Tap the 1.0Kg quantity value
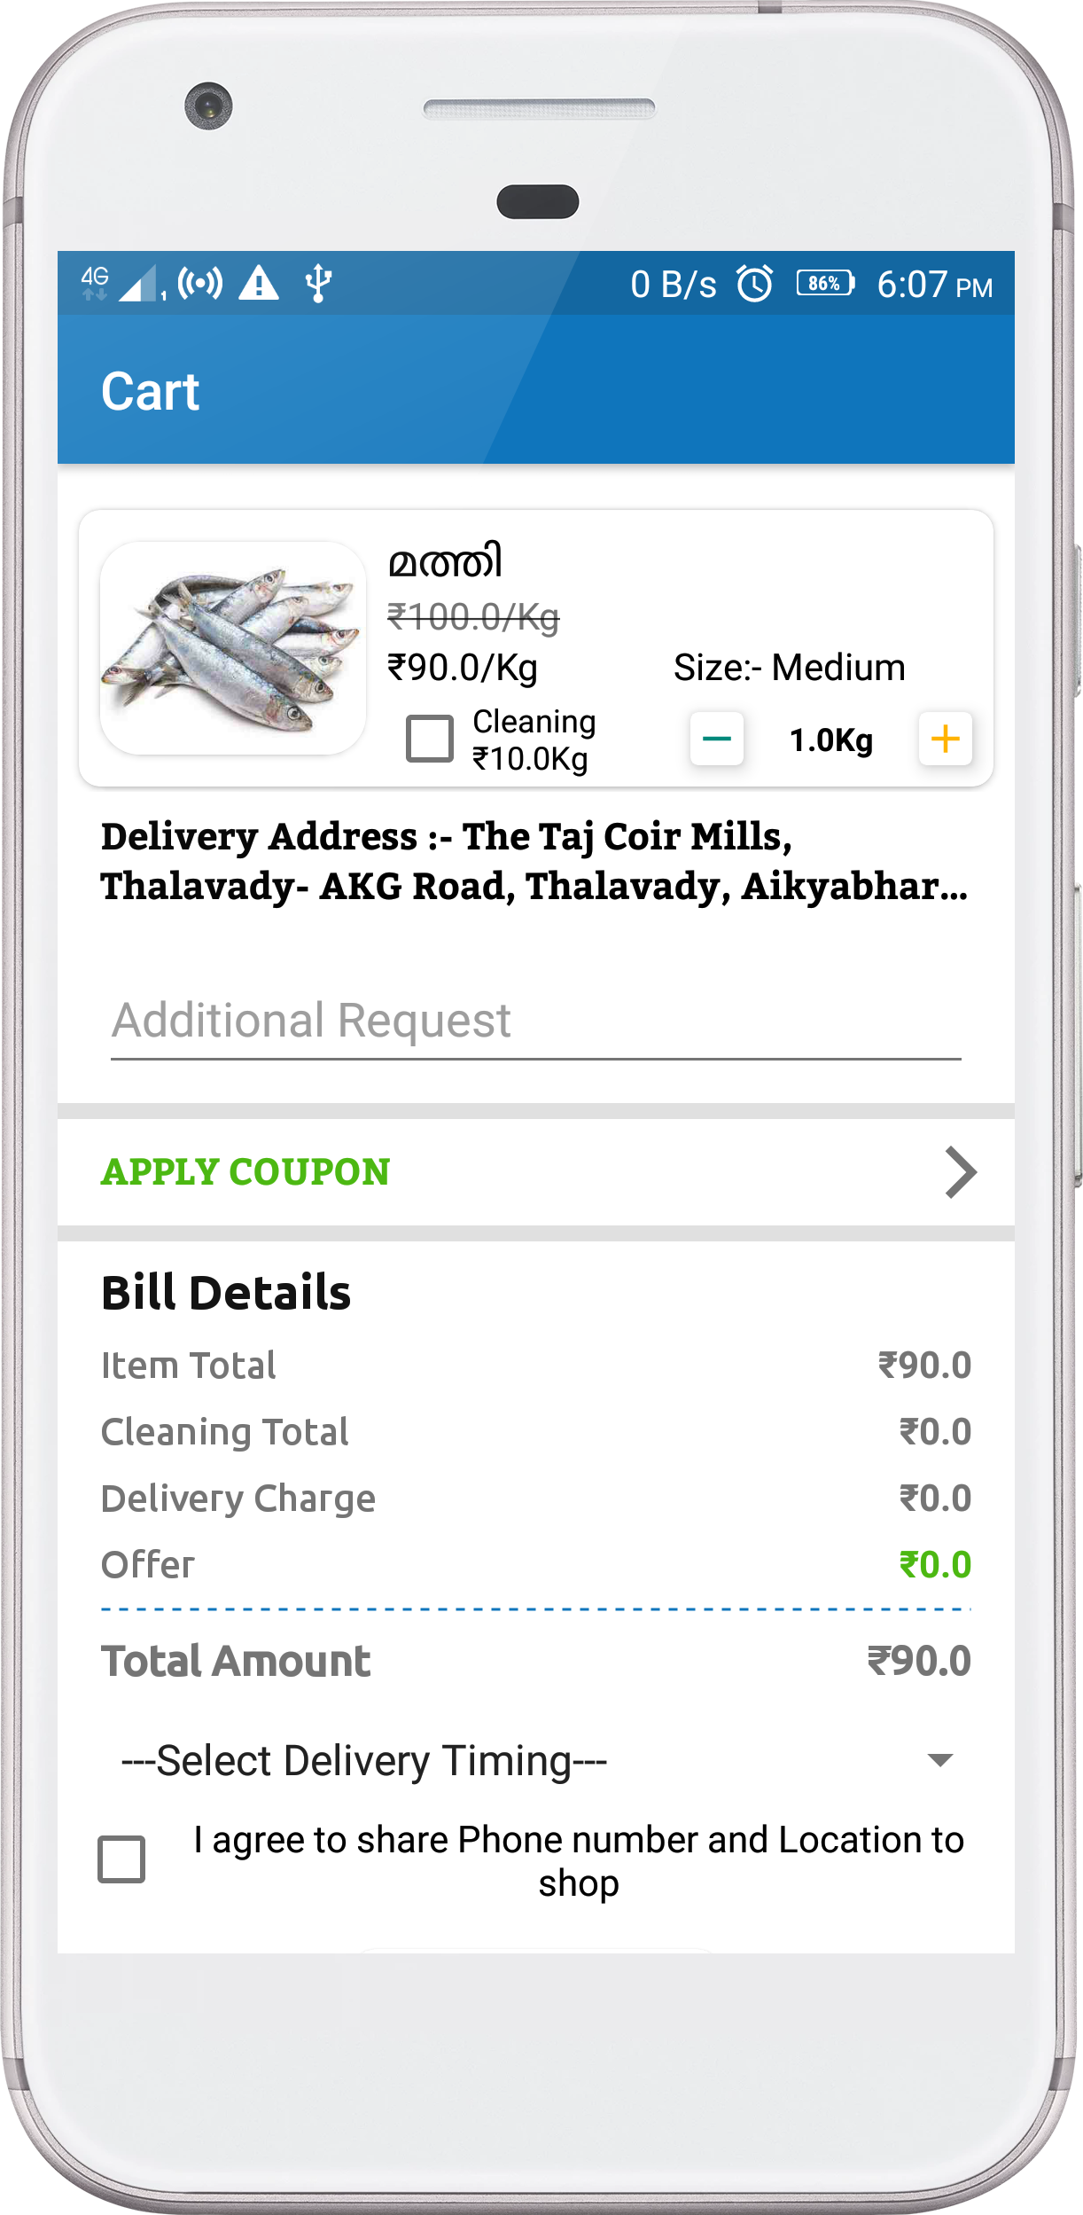 point(830,740)
